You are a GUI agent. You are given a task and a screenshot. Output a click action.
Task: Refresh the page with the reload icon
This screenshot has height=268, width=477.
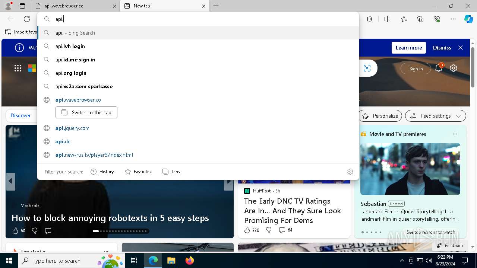coord(27,19)
